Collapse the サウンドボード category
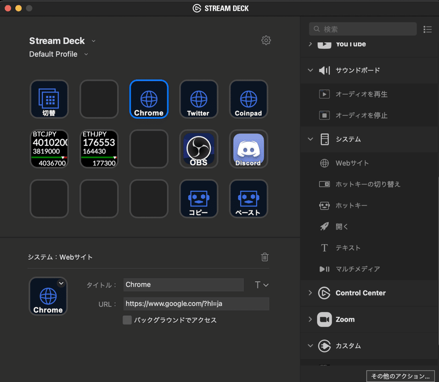439x382 pixels. point(310,70)
